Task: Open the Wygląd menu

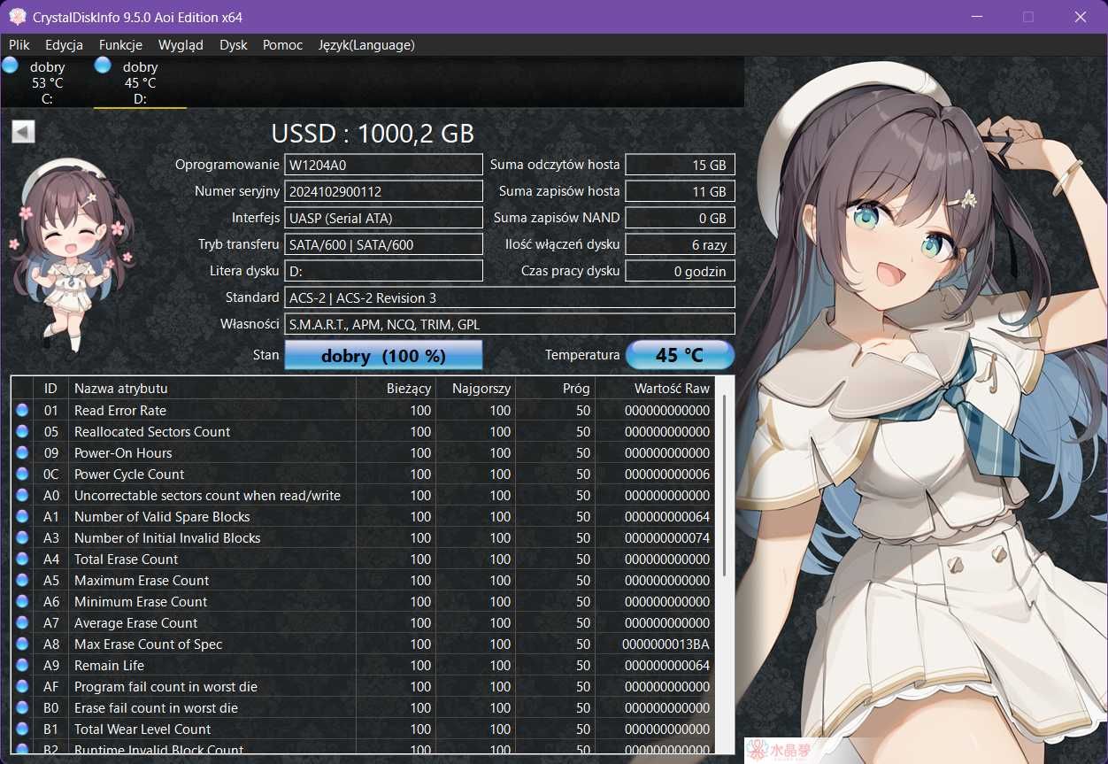Action: pyautogui.click(x=181, y=44)
